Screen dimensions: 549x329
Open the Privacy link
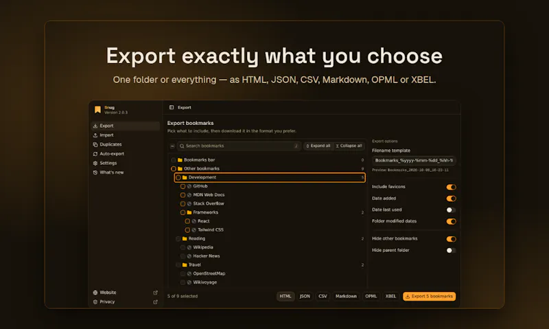click(126, 302)
